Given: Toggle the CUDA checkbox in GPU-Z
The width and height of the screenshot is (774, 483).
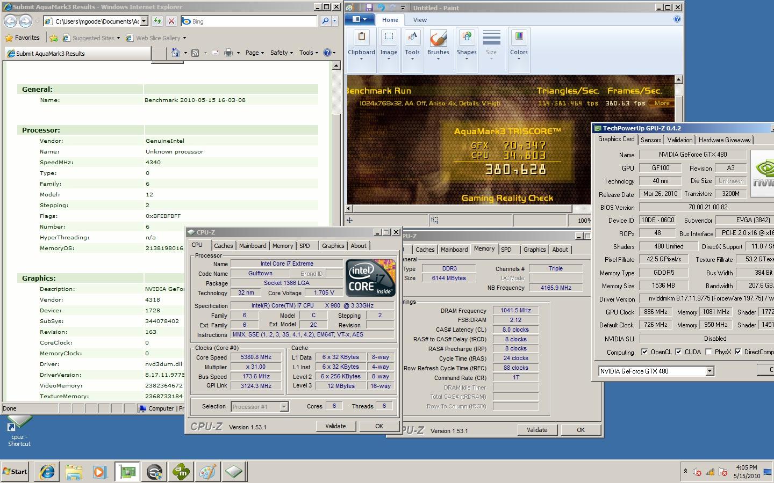Looking at the screenshot, I should coord(678,352).
